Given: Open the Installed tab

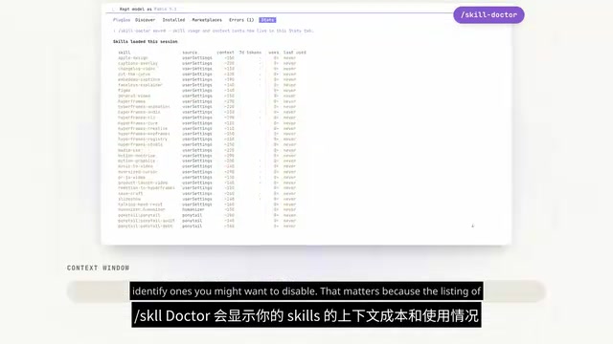Looking at the screenshot, I should [173, 20].
